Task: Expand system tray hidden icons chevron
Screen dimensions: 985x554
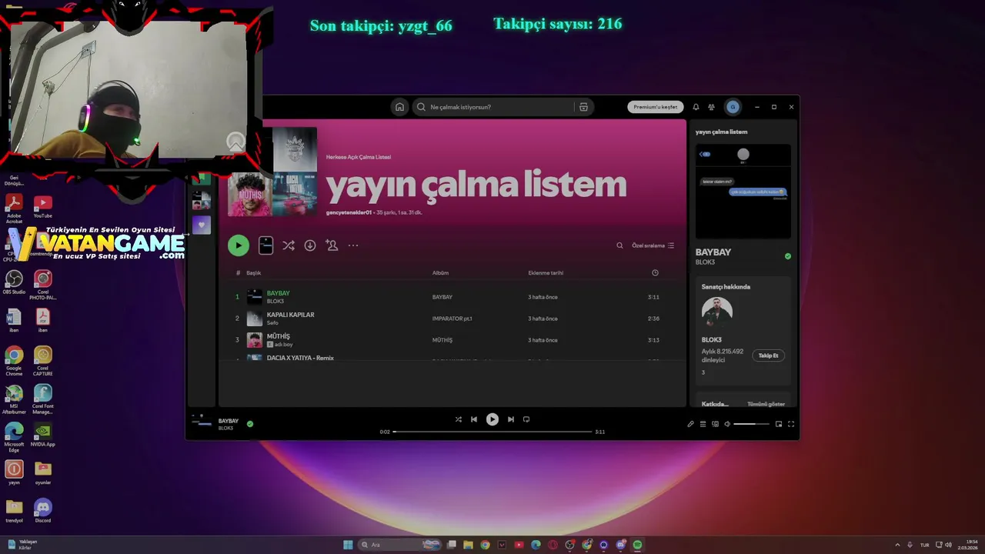Action: pyautogui.click(x=897, y=545)
